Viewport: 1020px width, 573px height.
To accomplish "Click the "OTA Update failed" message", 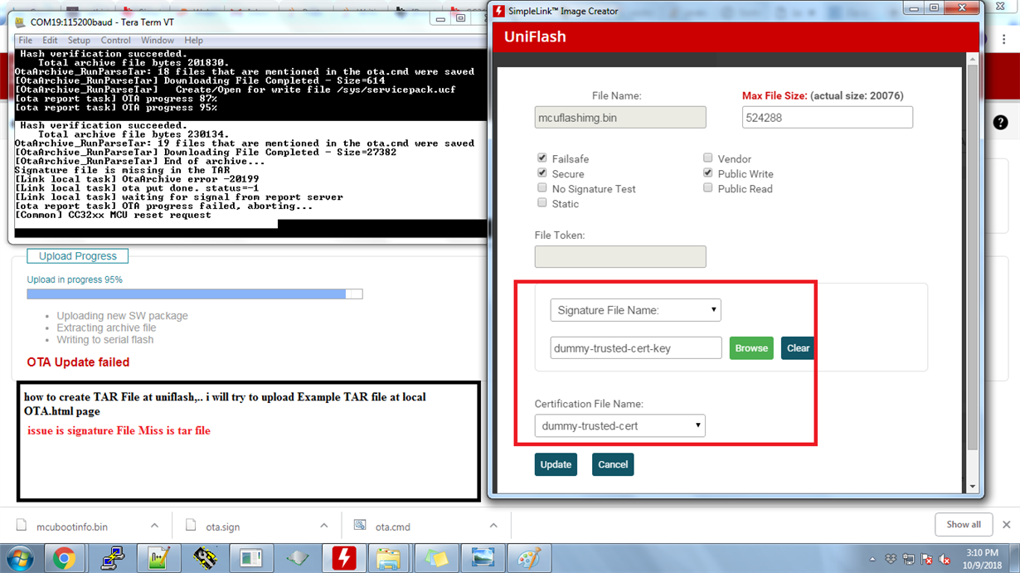I will click(x=78, y=362).
